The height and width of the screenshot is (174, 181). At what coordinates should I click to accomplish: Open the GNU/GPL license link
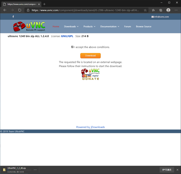click(67, 36)
